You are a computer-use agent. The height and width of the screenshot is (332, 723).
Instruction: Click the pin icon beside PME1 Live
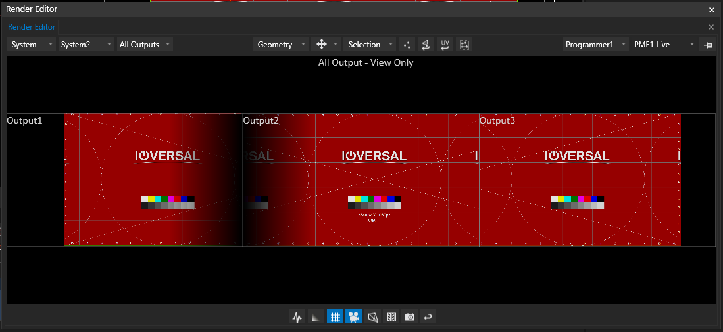[708, 45]
